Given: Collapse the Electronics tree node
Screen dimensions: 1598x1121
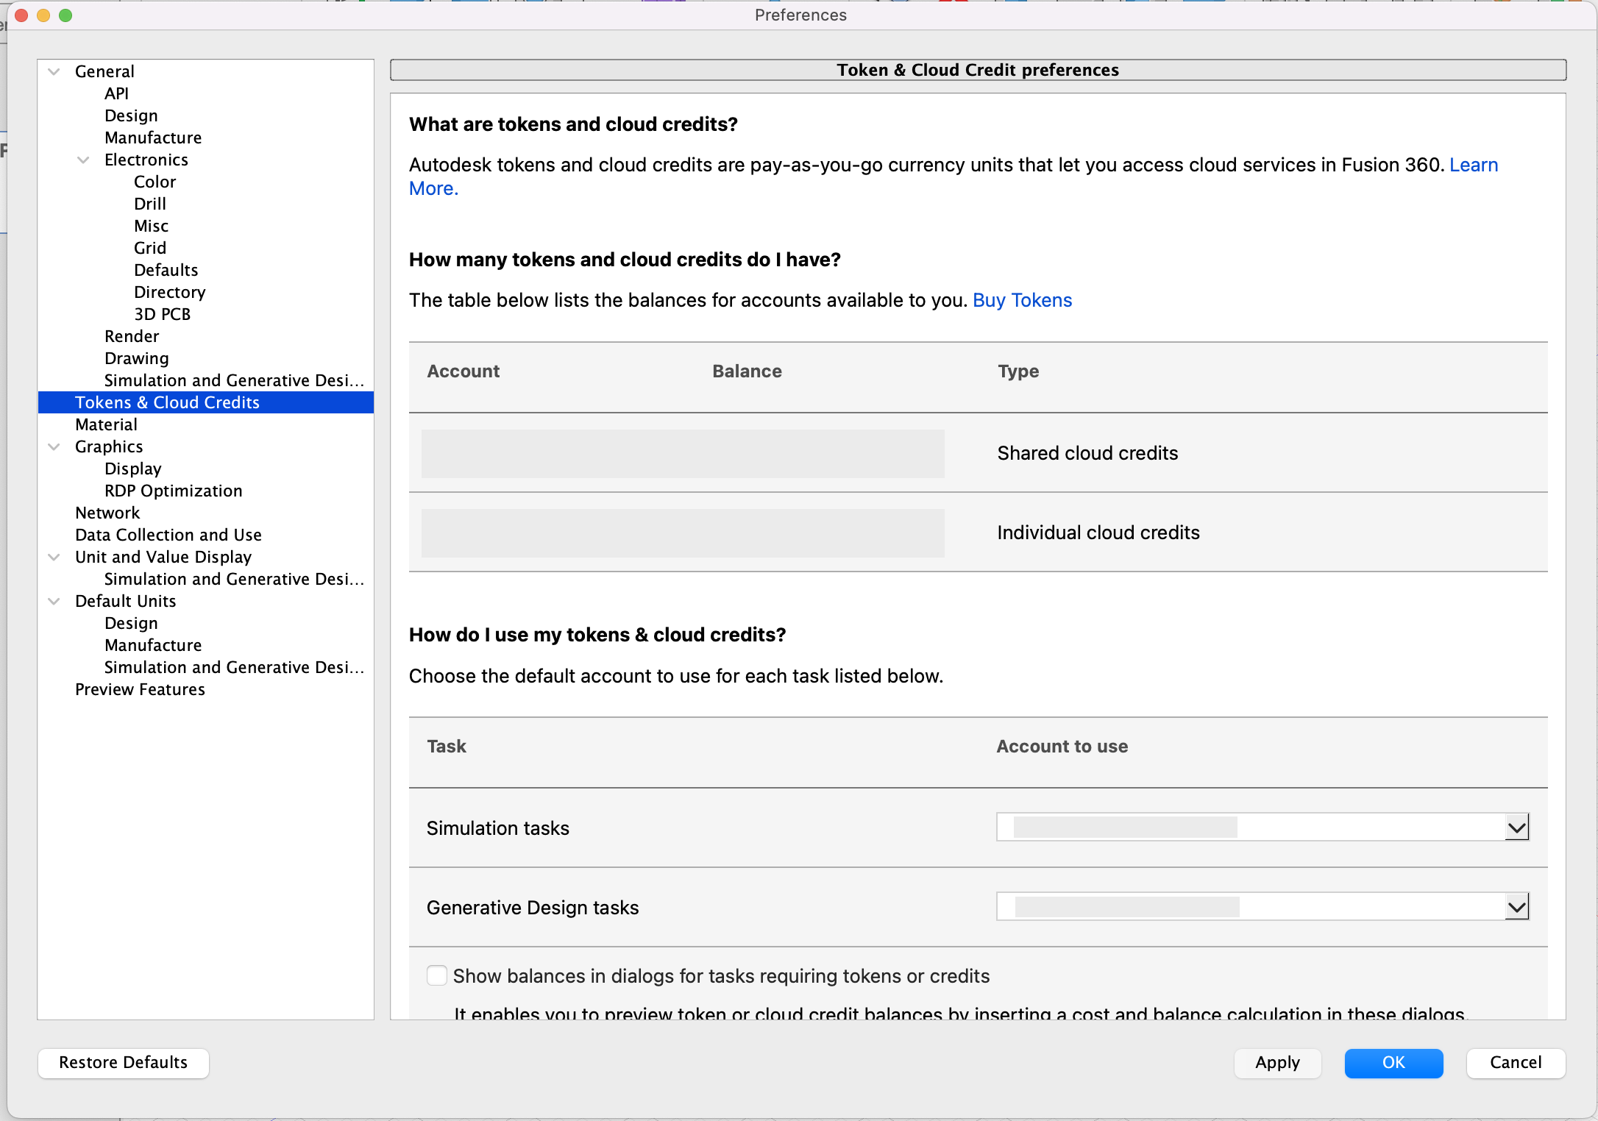Looking at the screenshot, I should point(83,160).
